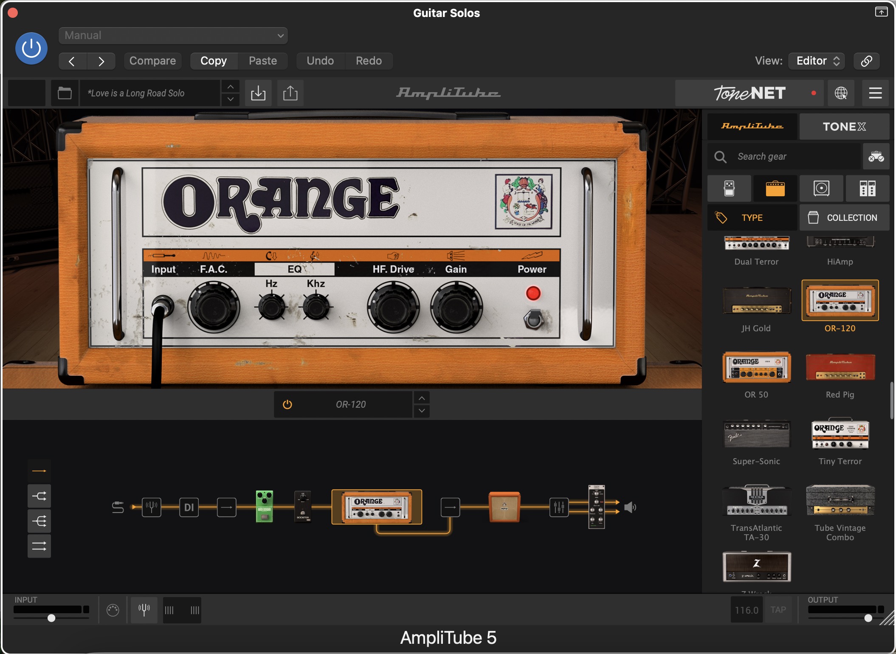Select the rack effects category icon
This screenshot has width=896, height=654.
click(x=868, y=188)
